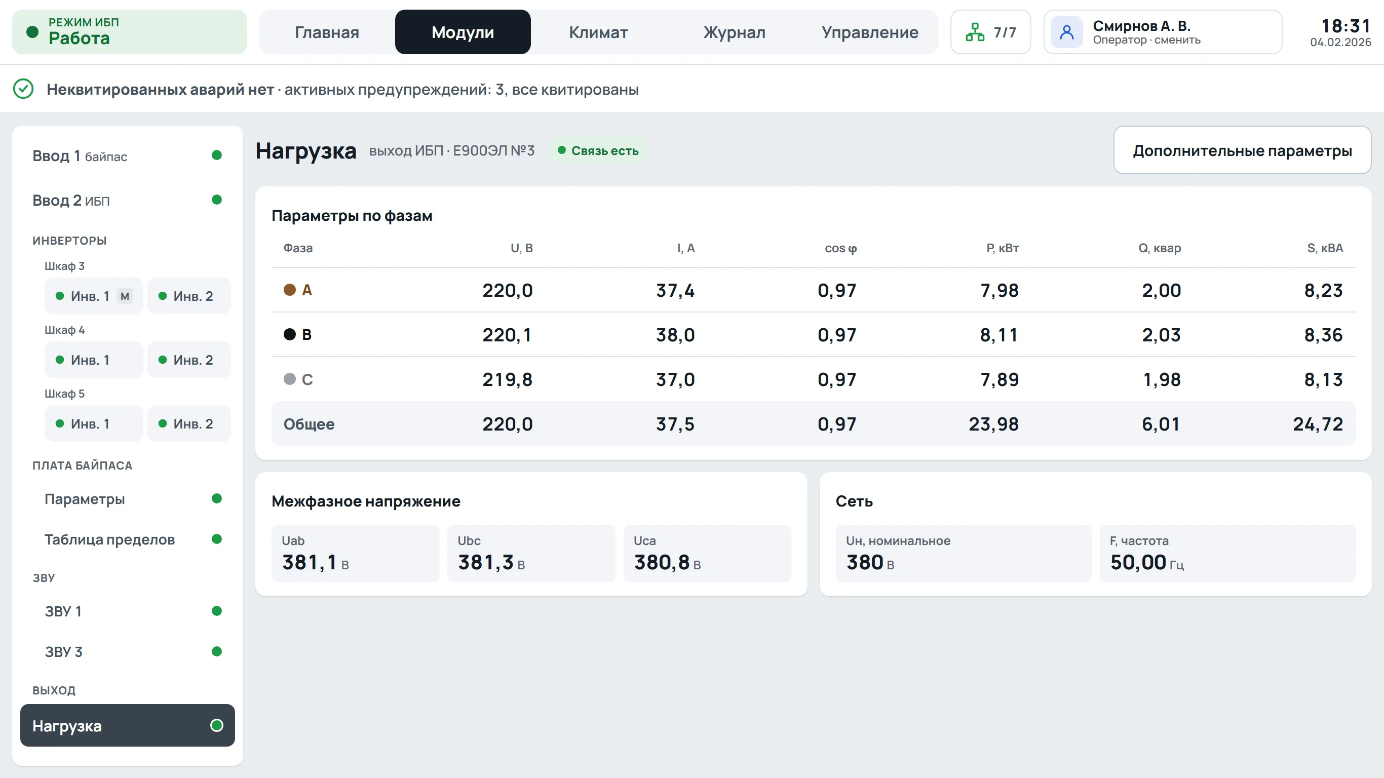Click the cos φ column header
Screen dimensions: 1384x778
coord(841,248)
